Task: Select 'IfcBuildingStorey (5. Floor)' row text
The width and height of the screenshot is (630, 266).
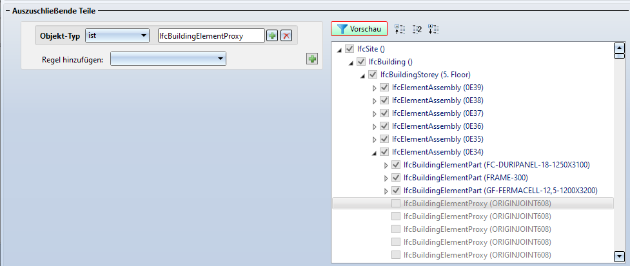Action: point(426,75)
